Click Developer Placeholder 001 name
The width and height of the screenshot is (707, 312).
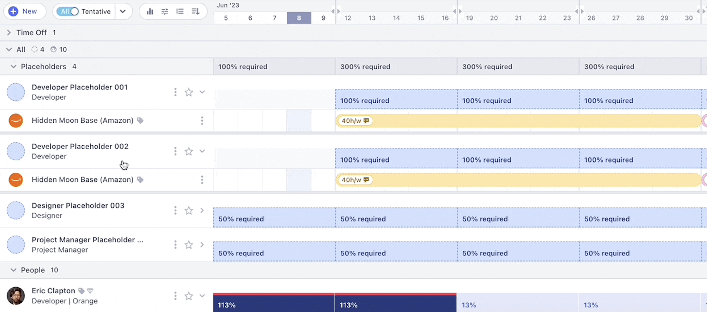(x=80, y=87)
